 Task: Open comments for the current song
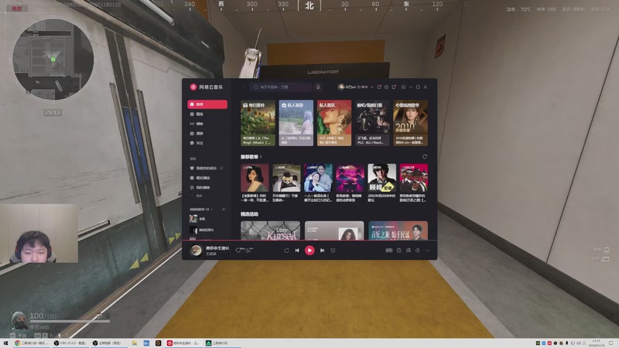click(x=248, y=250)
